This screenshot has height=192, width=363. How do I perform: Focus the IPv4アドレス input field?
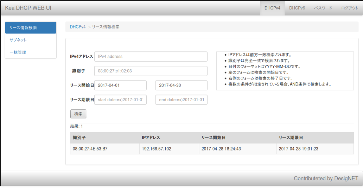(151, 57)
